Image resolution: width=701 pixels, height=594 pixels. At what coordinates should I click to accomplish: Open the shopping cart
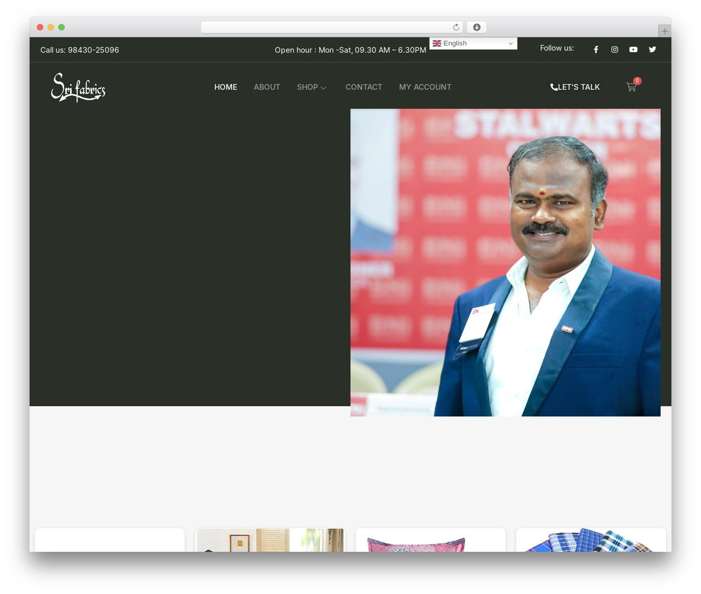[x=631, y=87]
